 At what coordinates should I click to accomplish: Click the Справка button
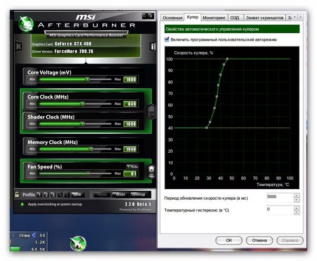pos(290,240)
